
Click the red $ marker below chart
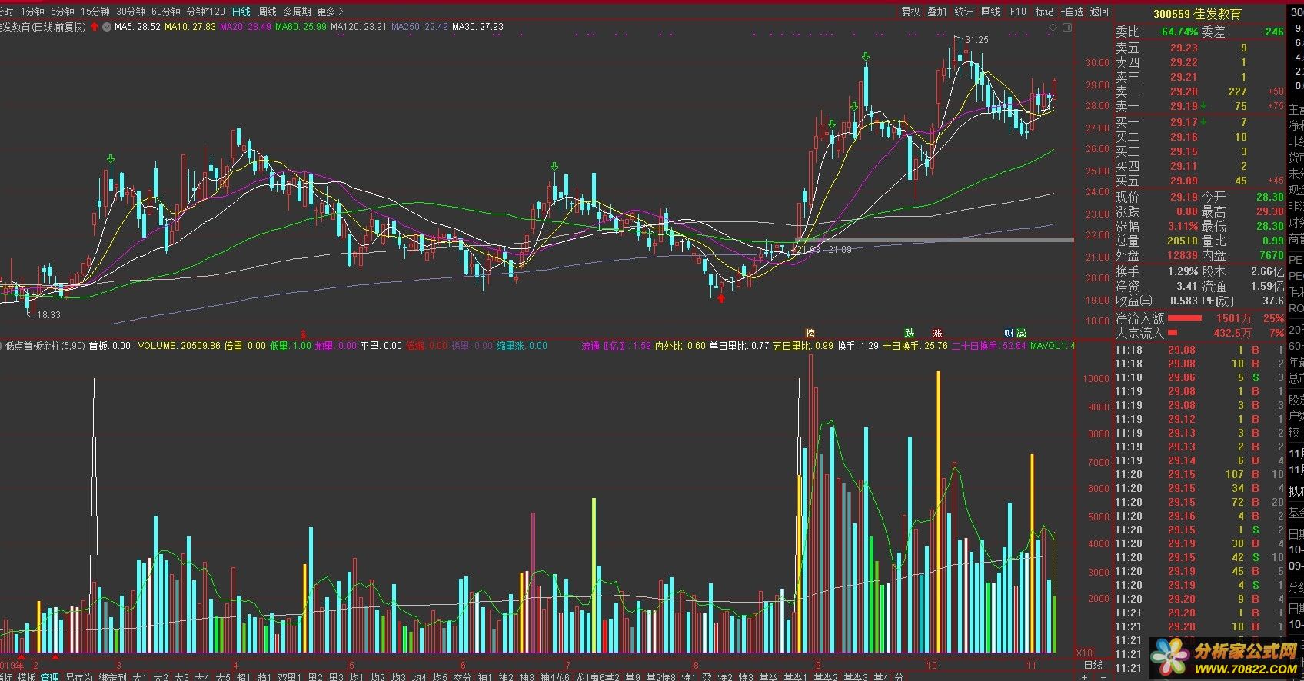pyautogui.click(x=304, y=334)
